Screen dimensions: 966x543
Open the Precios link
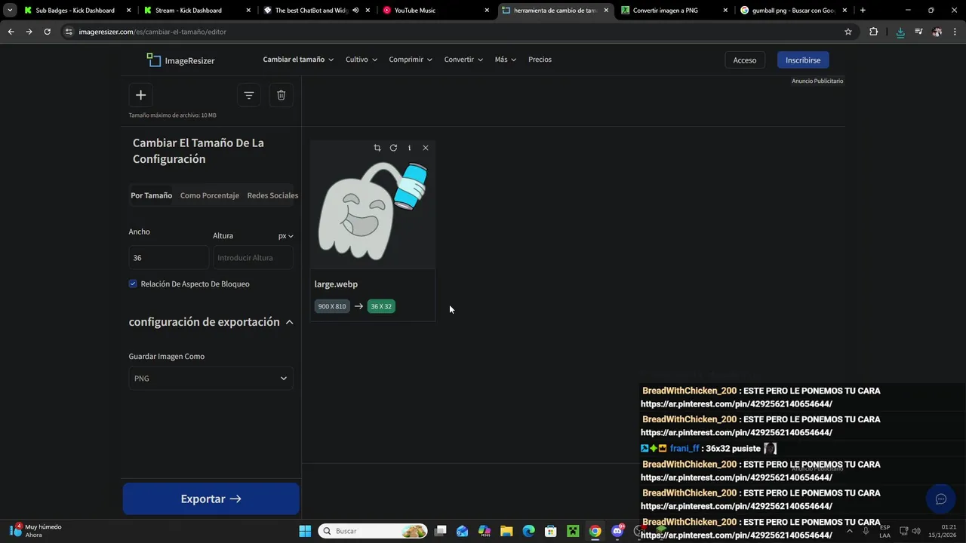click(x=540, y=60)
